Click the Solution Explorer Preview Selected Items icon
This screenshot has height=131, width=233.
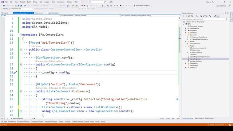pos(218,16)
